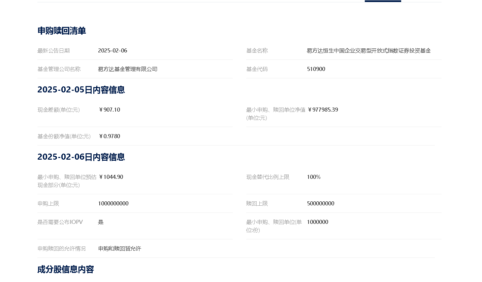The image size is (482, 282).
Task: Click the value ￥977985.39
Action: coord(322,110)
